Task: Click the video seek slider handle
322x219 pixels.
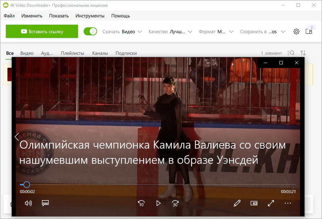Action: pos(26,185)
